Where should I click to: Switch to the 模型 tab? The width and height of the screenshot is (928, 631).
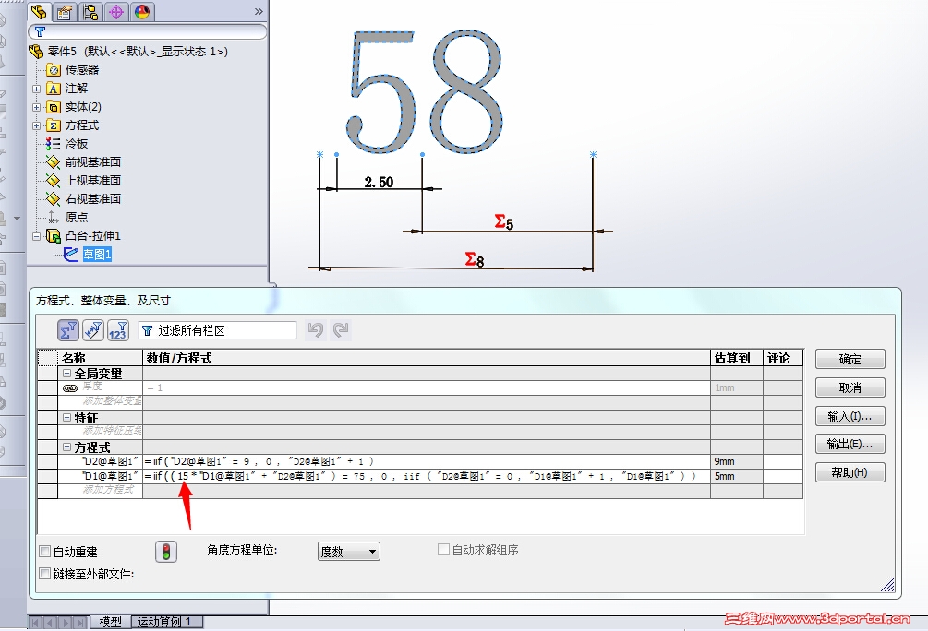[x=111, y=622]
